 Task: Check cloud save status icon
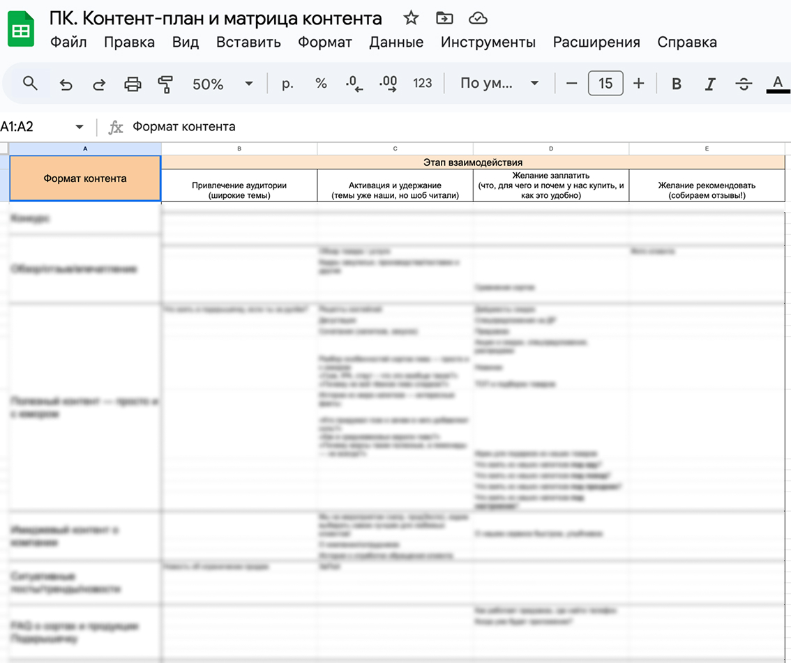pyautogui.click(x=478, y=19)
